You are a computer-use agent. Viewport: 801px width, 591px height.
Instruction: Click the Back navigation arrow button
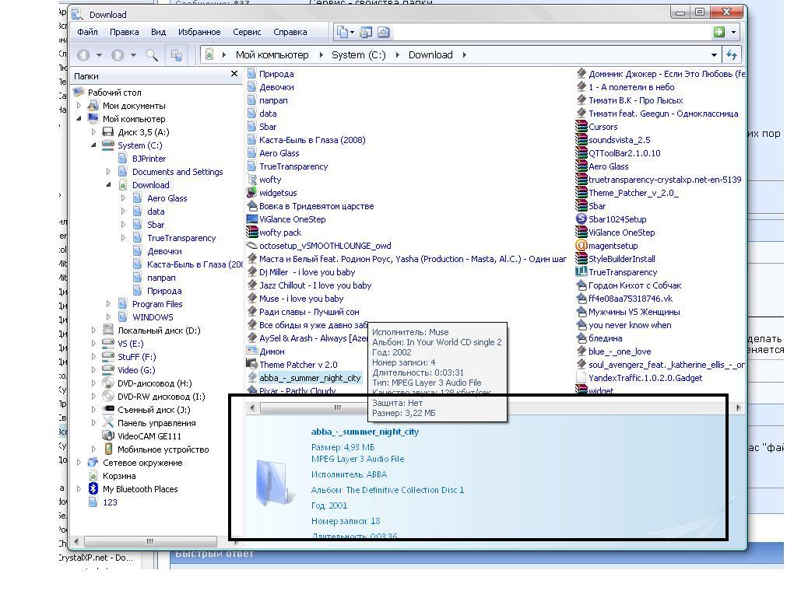(x=83, y=55)
